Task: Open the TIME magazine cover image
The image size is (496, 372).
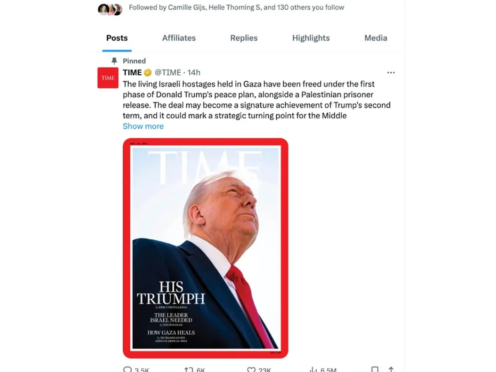Action: pos(205,248)
